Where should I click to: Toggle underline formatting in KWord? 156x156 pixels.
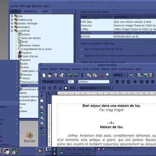click(129, 82)
